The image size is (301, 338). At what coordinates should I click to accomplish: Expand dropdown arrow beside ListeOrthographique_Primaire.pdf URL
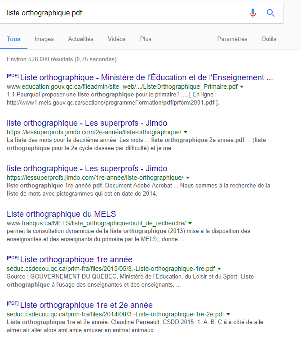pyautogui.click(x=242, y=87)
